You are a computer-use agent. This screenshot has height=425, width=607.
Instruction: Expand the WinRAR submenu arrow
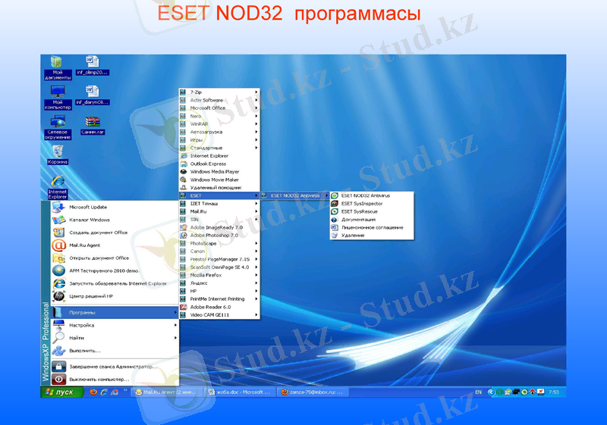click(256, 124)
